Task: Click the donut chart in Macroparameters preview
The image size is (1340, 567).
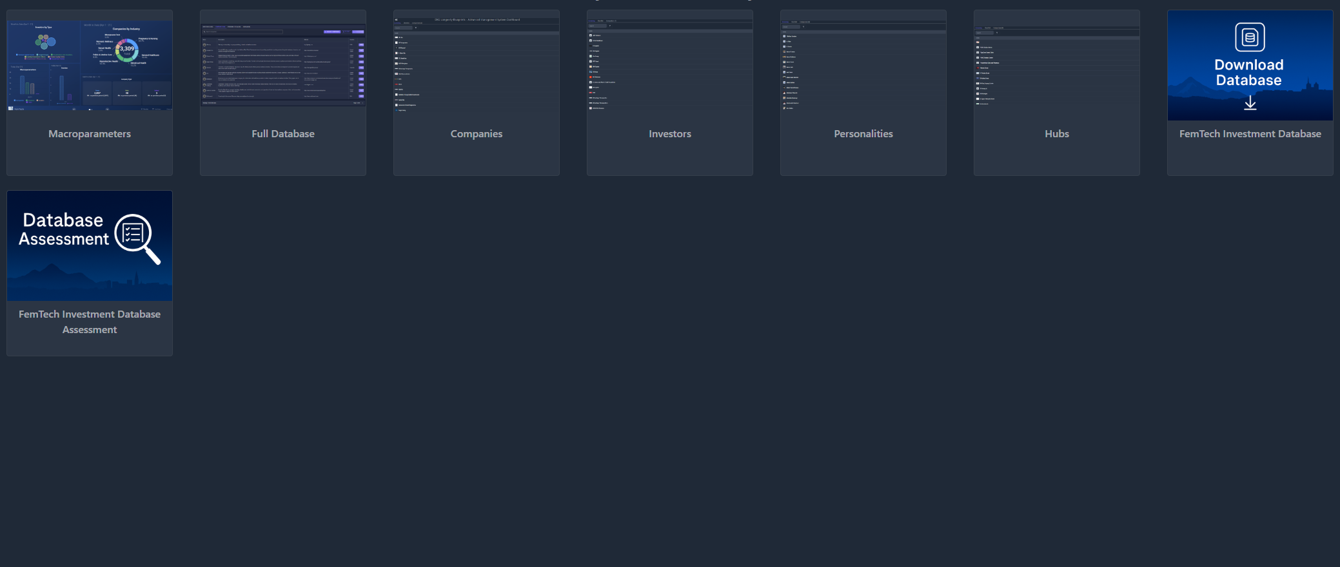Action: 126,50
